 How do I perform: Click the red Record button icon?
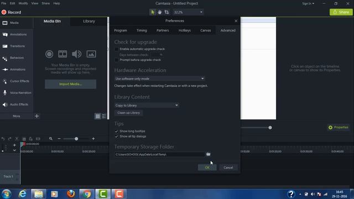[x=4, y=12]
